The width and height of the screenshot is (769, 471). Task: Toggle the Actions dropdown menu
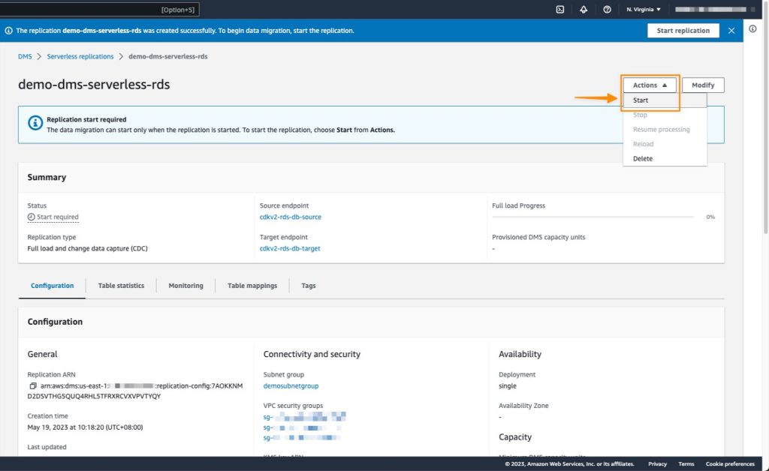(x=650, y=85)
